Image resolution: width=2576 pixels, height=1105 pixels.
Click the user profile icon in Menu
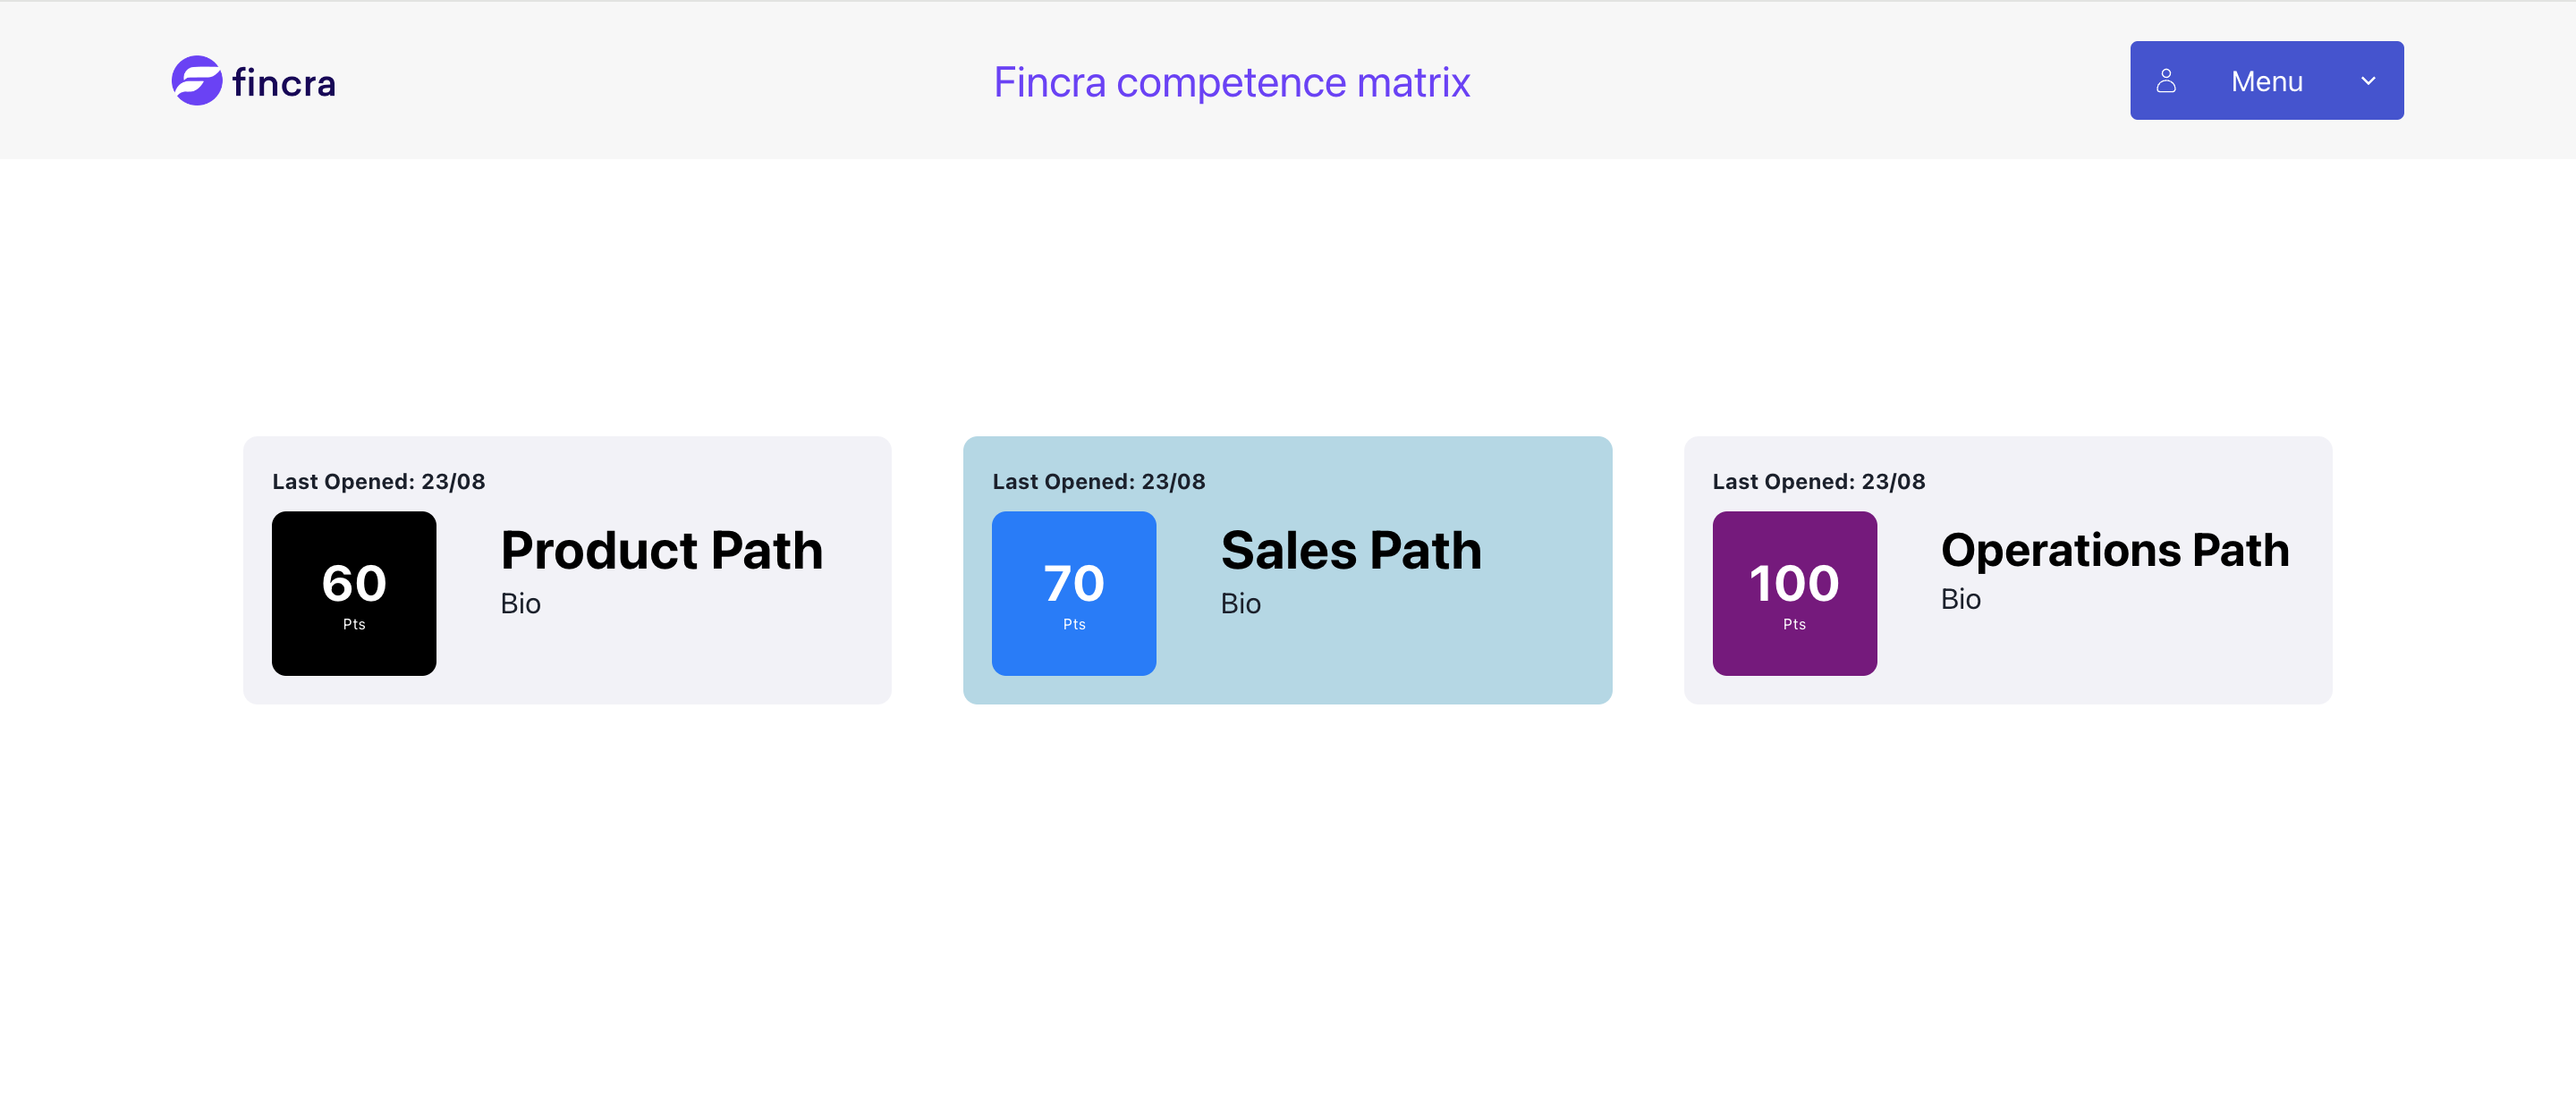pyautogui.click(x=2165, y=81)
